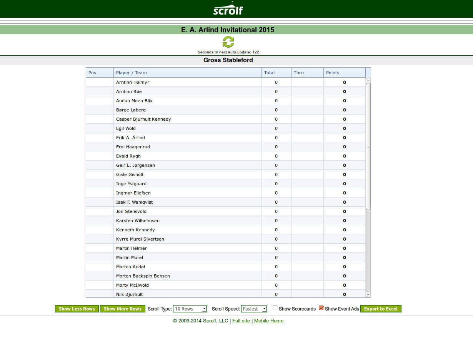Uncheck the Show Event Ads checkbox
The image size is (473, 352).
click(321, 308)
